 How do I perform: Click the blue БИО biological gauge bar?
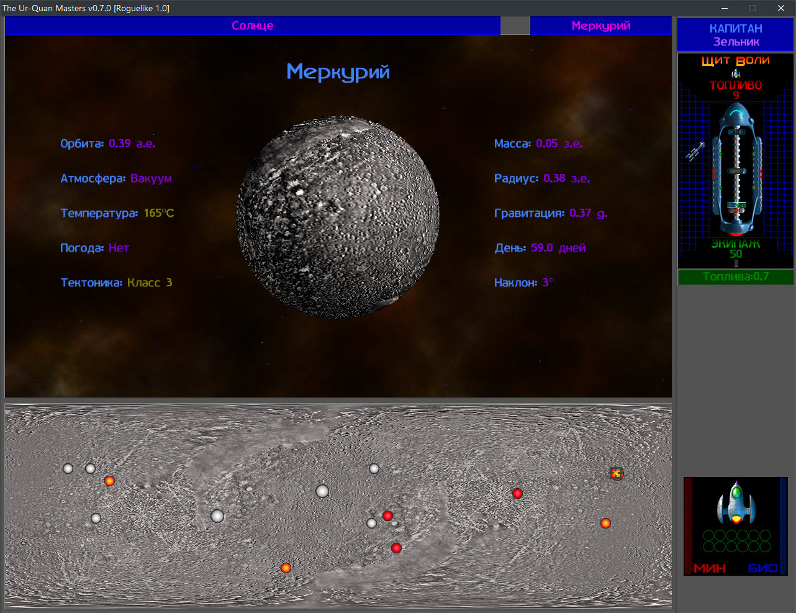(x=784, y=526)
